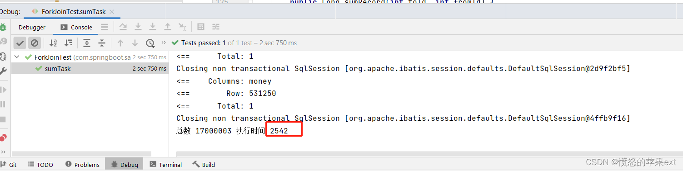The image size is (683, 171).
Task: Switch to the Debugger tab
Action: (32, 27)
